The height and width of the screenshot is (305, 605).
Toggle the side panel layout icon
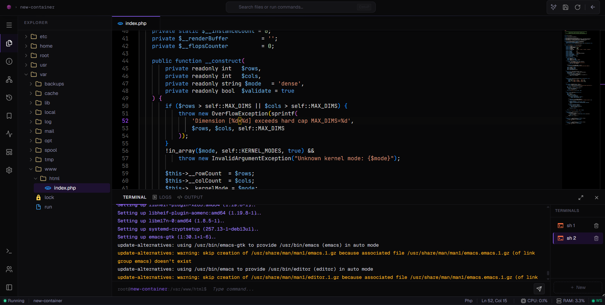[x=9, y=287]
